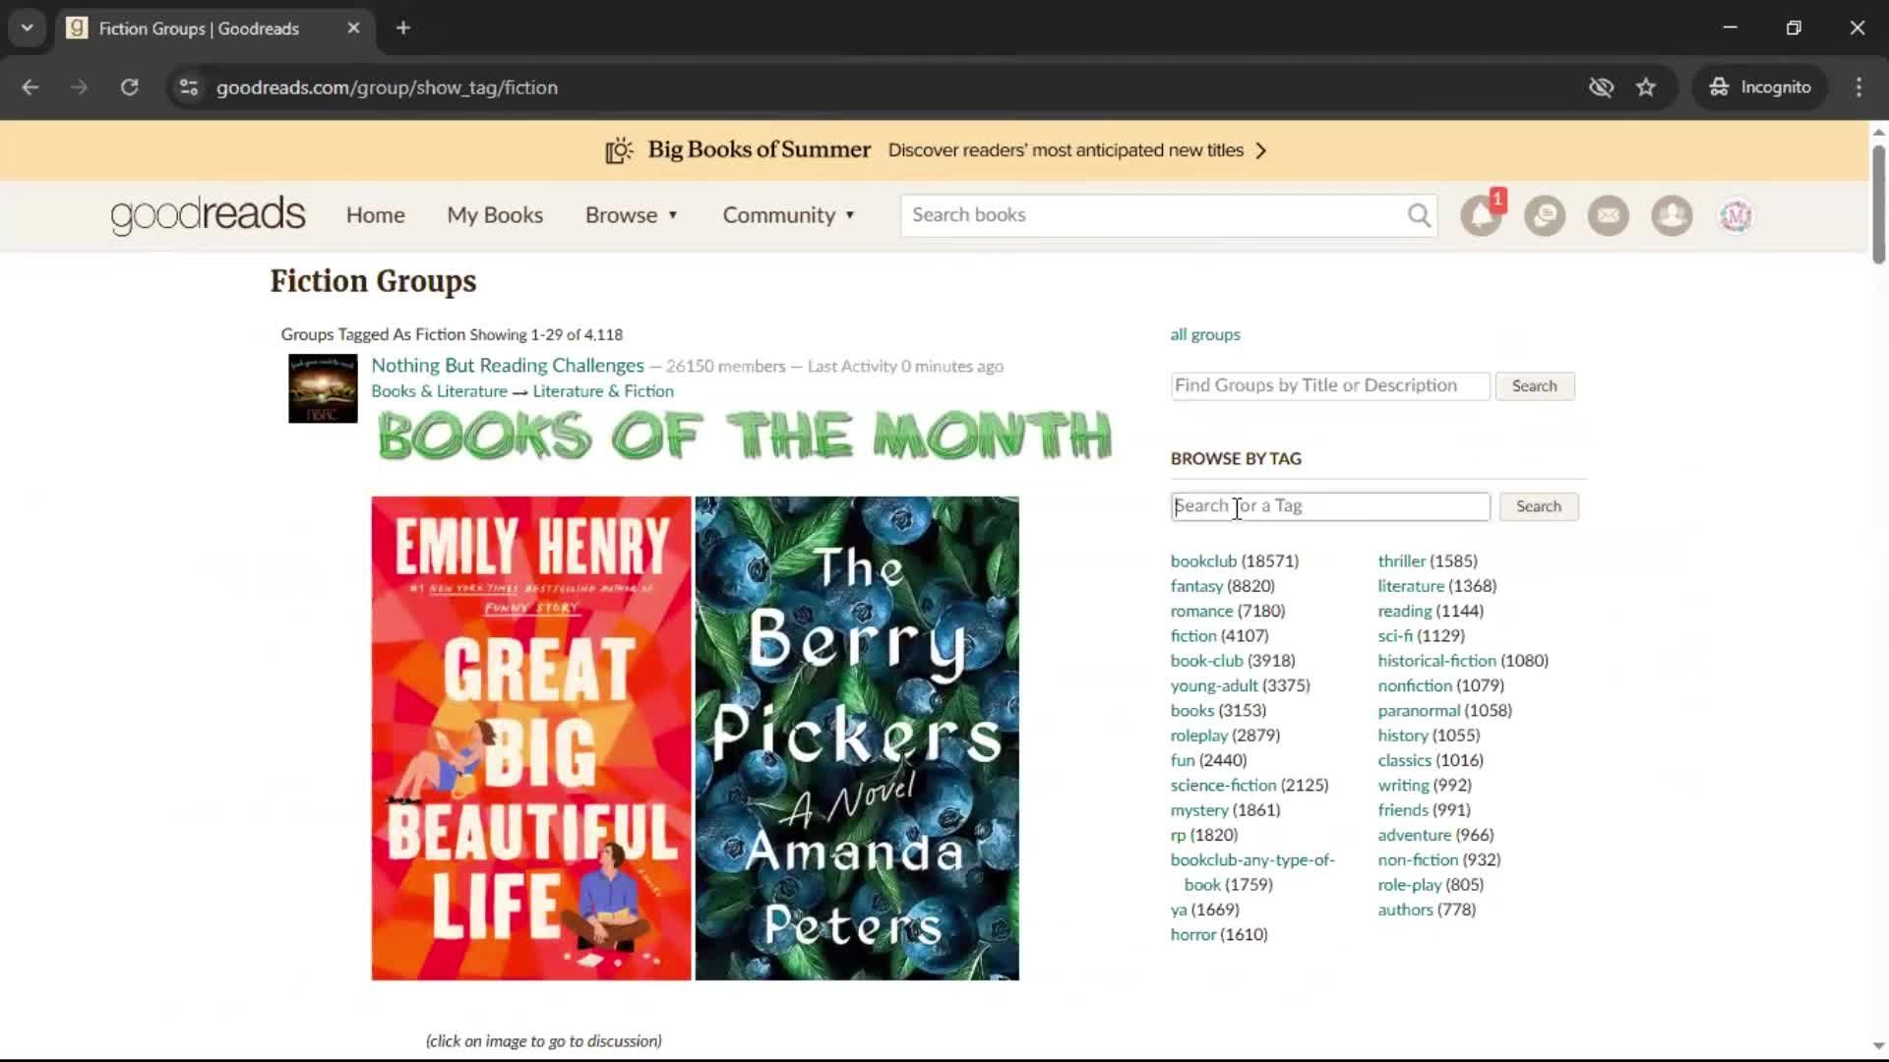Browse the classics tag

(x=1404, y=760)
